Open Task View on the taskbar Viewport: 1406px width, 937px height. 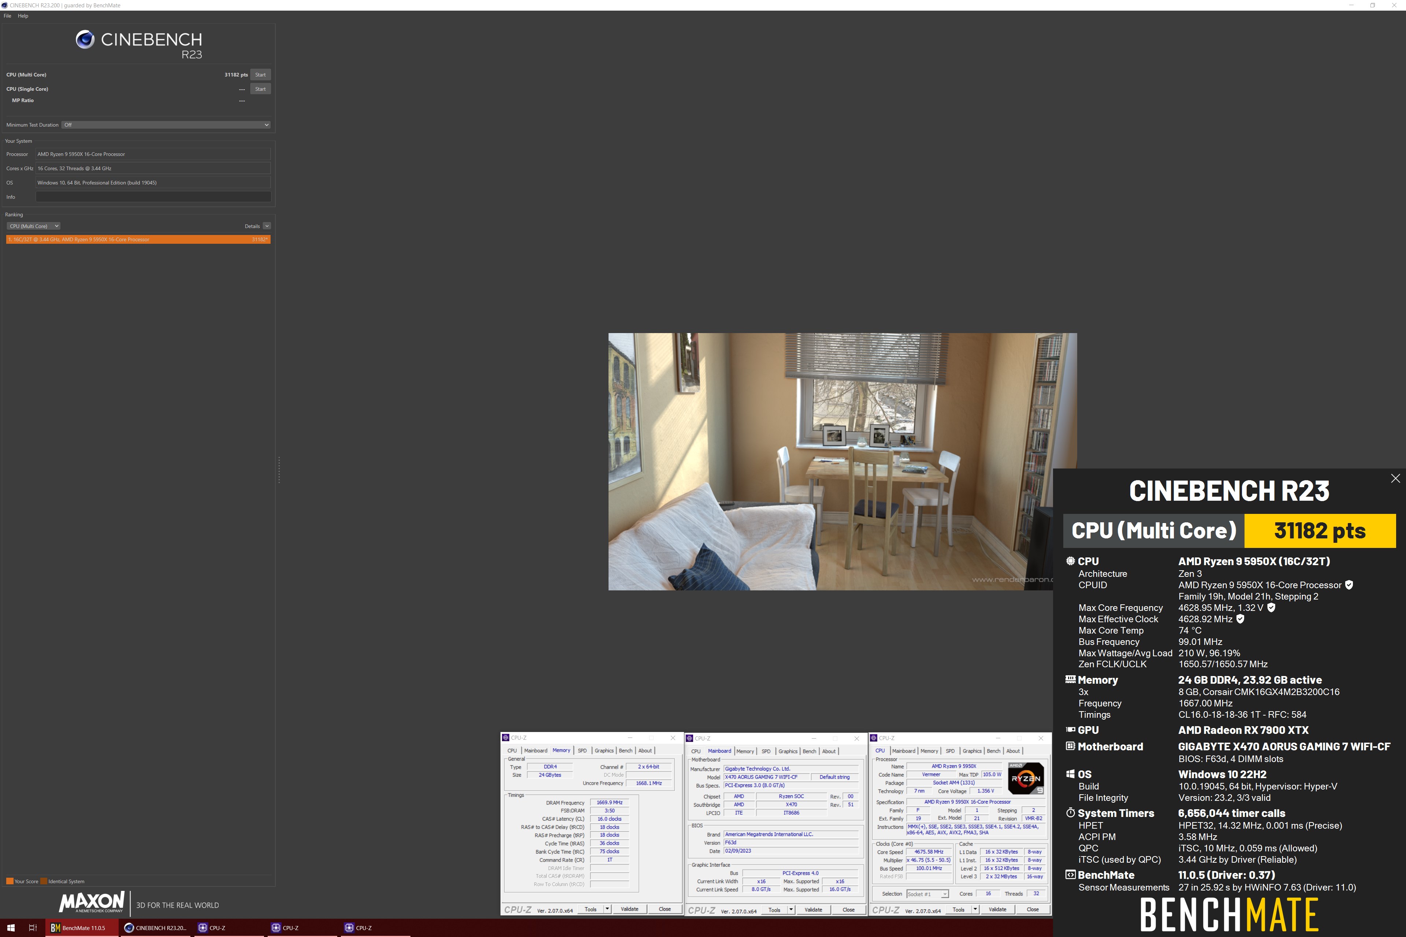click(33, 928)
